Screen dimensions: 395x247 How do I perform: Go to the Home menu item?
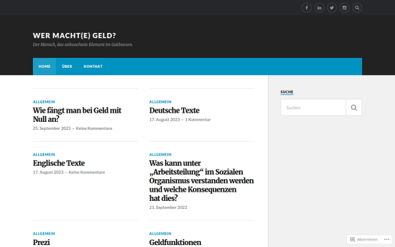click(44, 67)
